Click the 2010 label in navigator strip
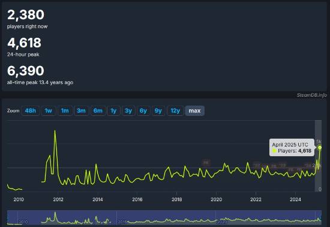Viewport: 330px width, 227px height. click(23, 222)
